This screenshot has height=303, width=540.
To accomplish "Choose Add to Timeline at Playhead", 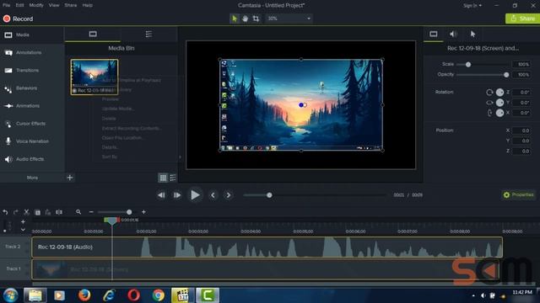I will [132, 80].
